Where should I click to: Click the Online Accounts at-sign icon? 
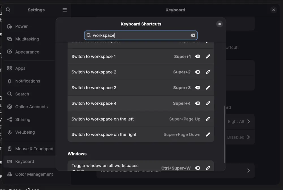[x=10, y=107]
